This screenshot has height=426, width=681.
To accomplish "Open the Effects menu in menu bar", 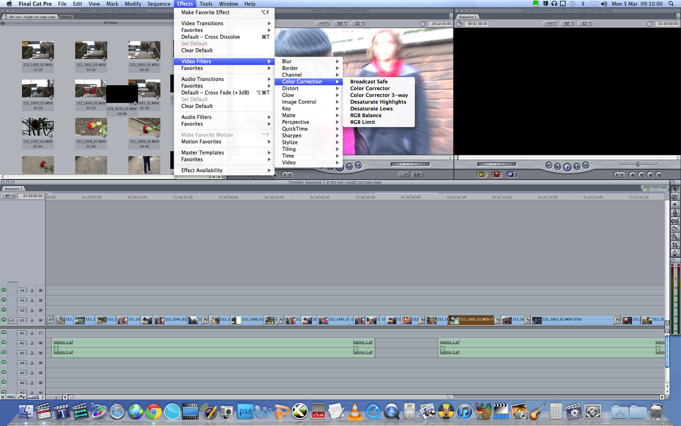I will [x=185, y=4].
